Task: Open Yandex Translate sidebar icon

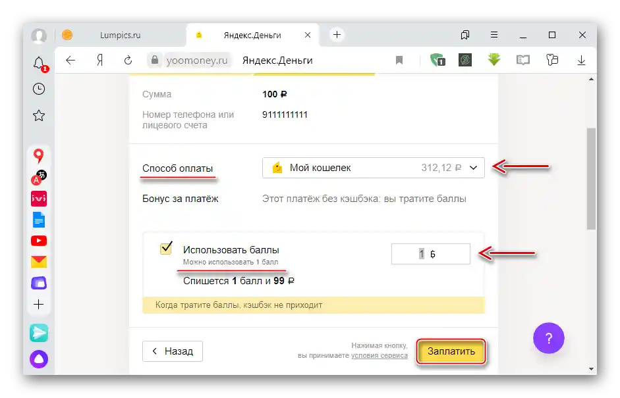Action: click(39, 177)
